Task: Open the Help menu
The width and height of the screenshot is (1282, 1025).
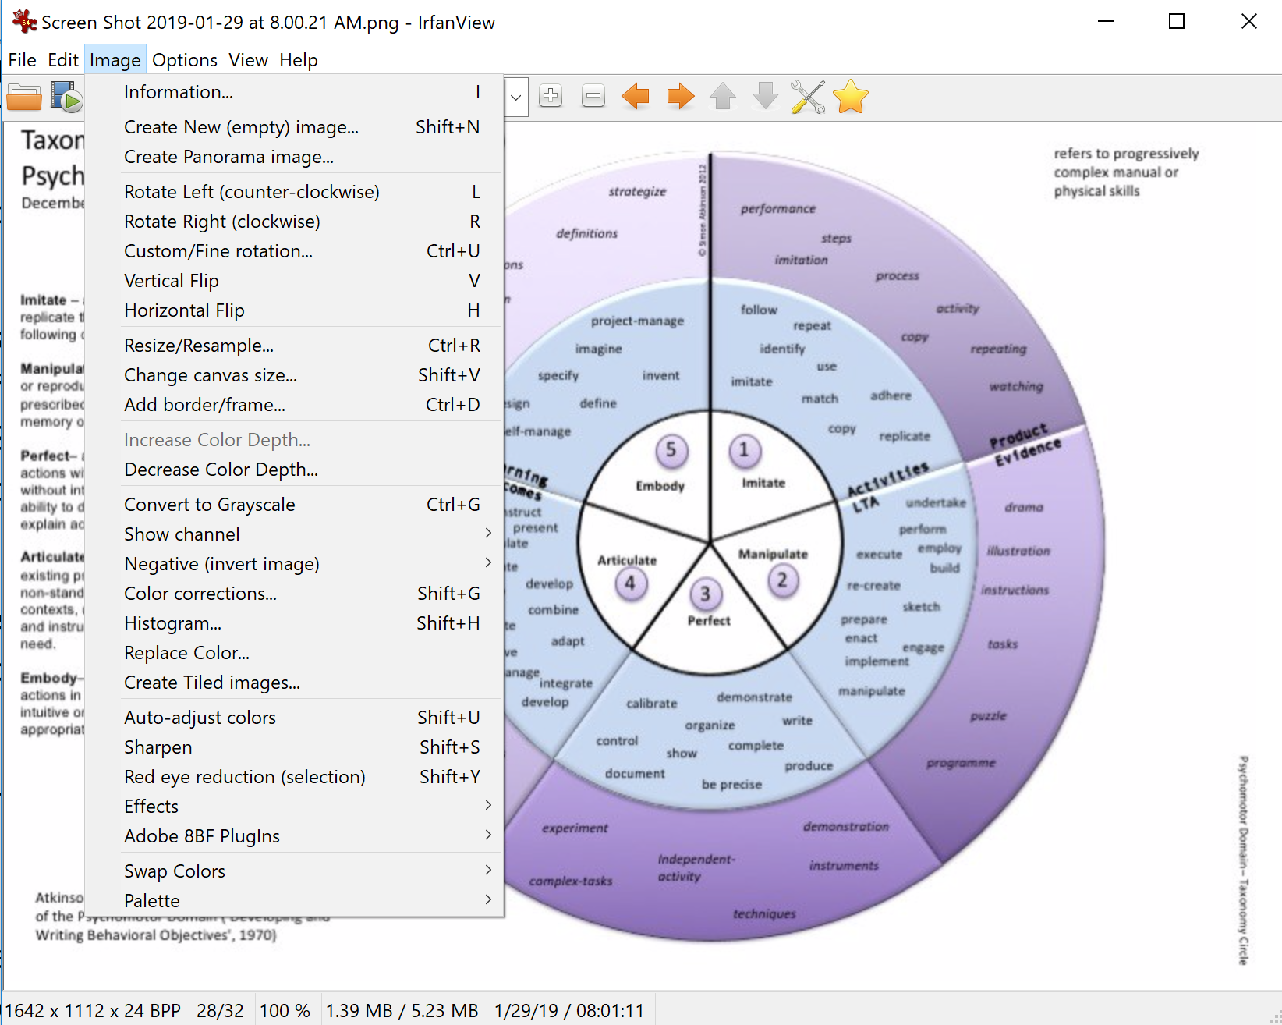Action: click(x=299, y=60)
